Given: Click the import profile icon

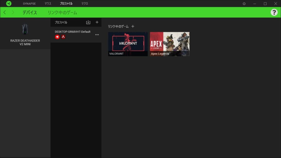Looking at the screenshot, I should click(x=88, y=22).
